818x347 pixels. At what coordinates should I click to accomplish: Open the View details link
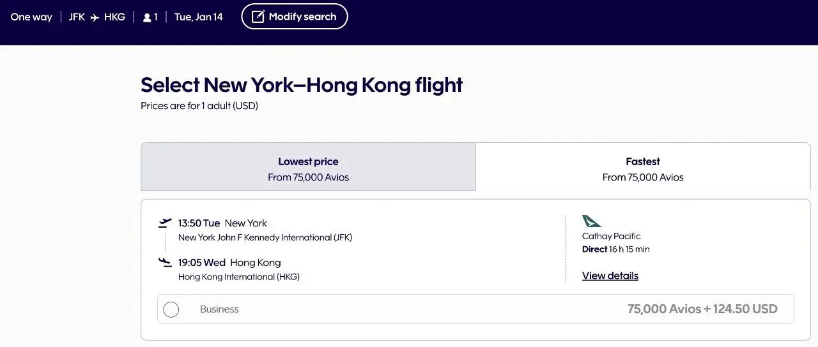coord(610,276)
